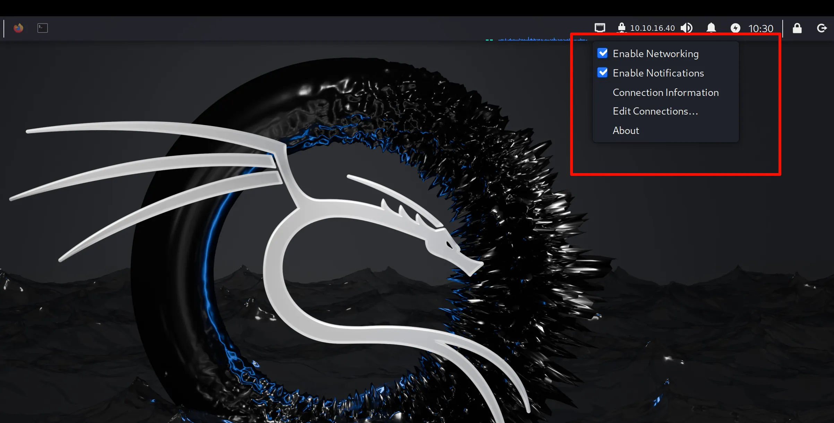Open the 10:30 clock

click(760, 28)
